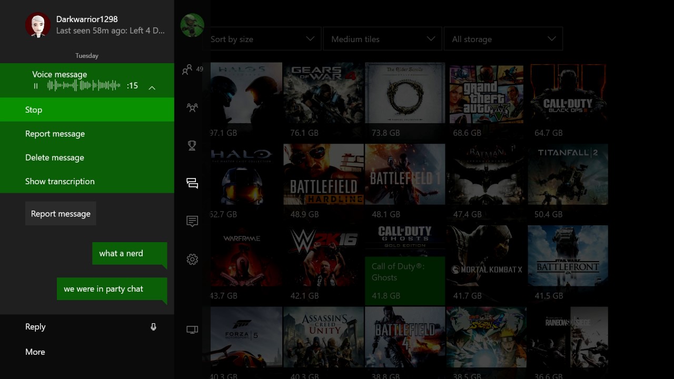Image resolution: width=674 pixels, height=379 pixels.
Task: Select the Call of Duty Ghosts tile
Action: pyautogui.click(x=405, y=265)
